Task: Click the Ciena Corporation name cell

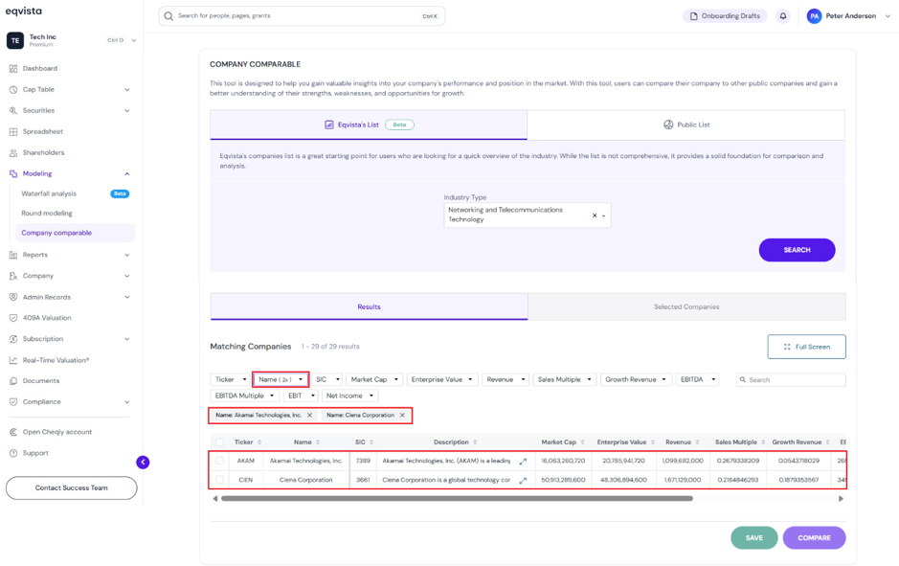Action: (305, 480)
